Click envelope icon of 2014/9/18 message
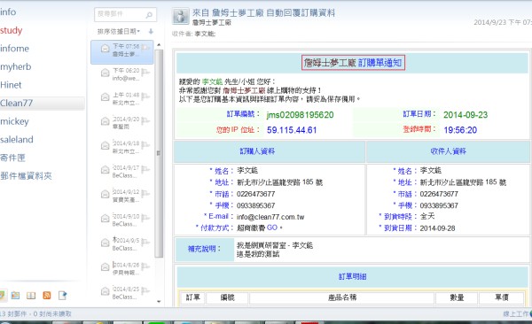 [106, 145]
